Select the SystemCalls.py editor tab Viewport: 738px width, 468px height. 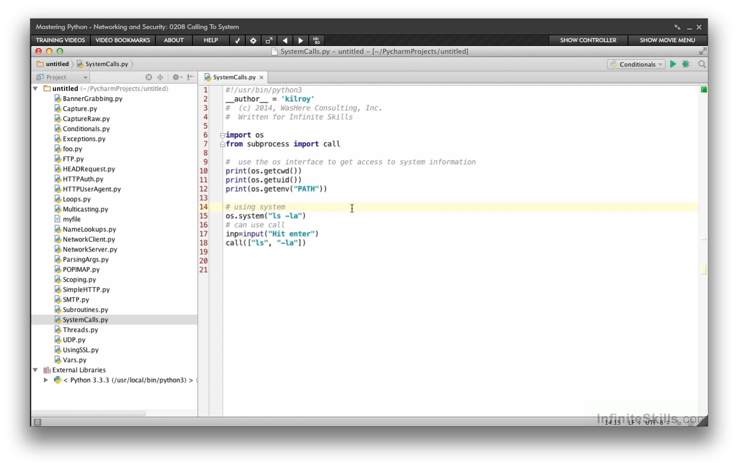[x=234, y=77]
